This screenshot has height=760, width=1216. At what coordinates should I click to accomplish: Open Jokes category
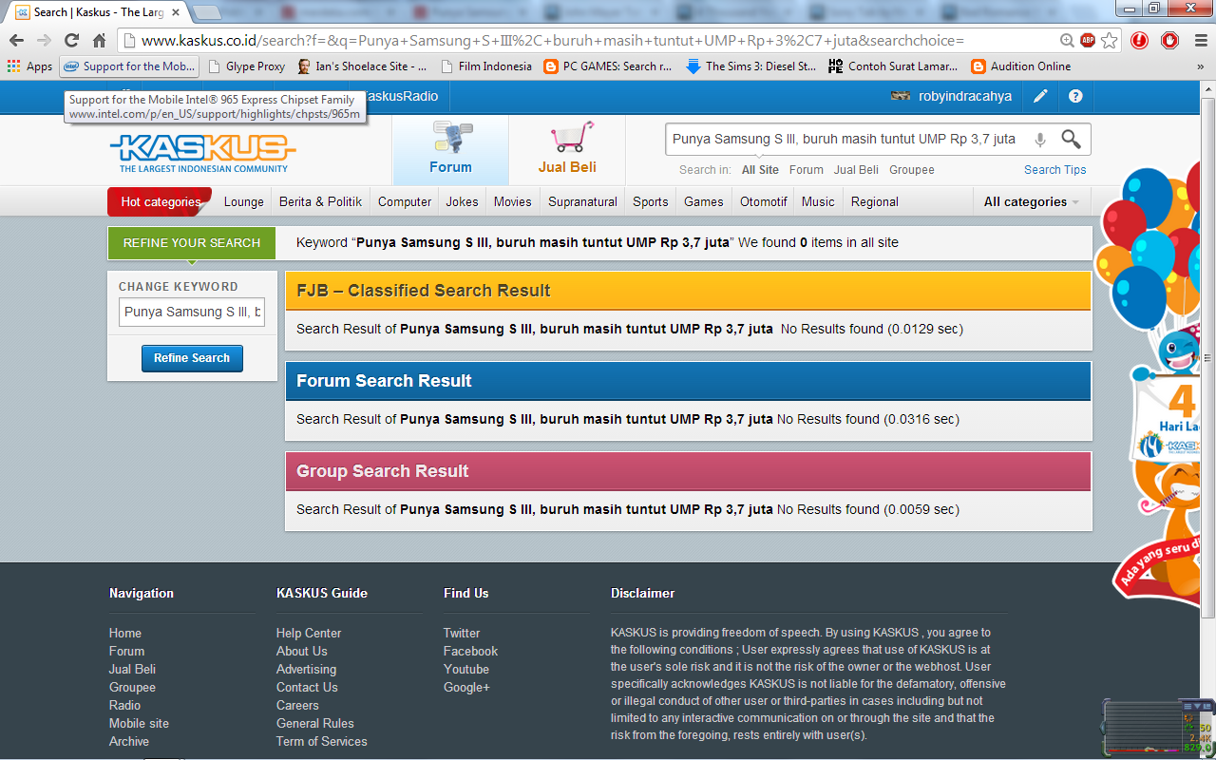click(x=463, y=201)
